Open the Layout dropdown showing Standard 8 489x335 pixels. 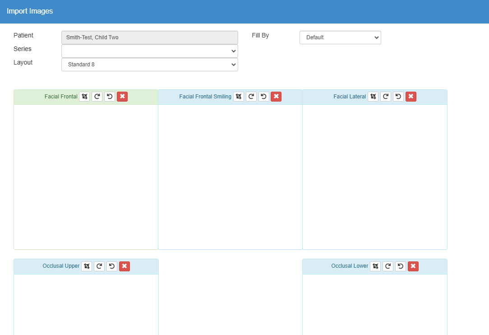150,65
